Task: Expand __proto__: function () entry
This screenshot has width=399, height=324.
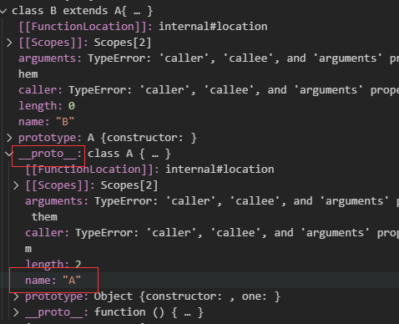Action: (x=16, y=312)
